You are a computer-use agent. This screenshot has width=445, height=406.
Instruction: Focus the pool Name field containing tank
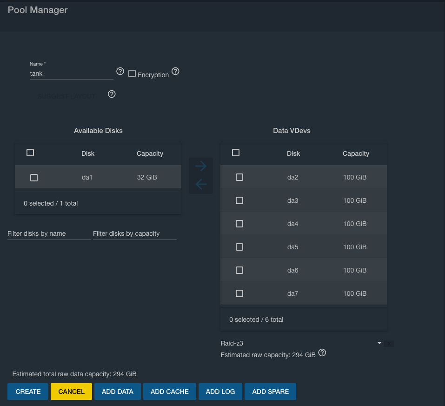[x=72, y=73]
